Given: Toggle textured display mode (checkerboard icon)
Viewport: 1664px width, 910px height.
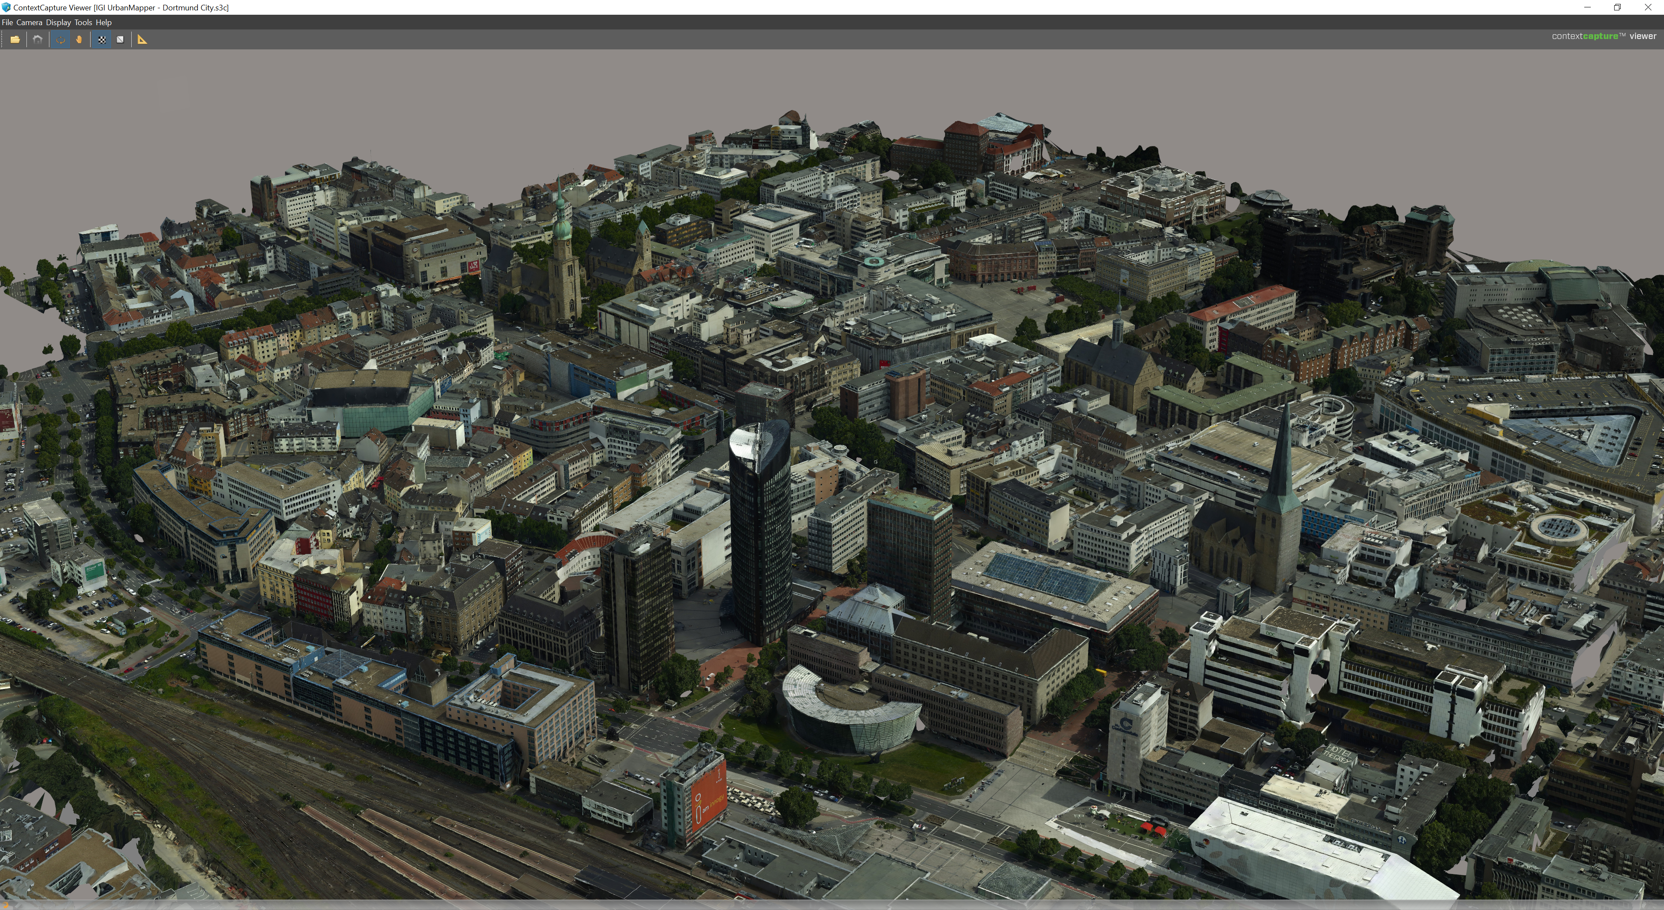Looking at the screenshot, I should pos(101,39).
